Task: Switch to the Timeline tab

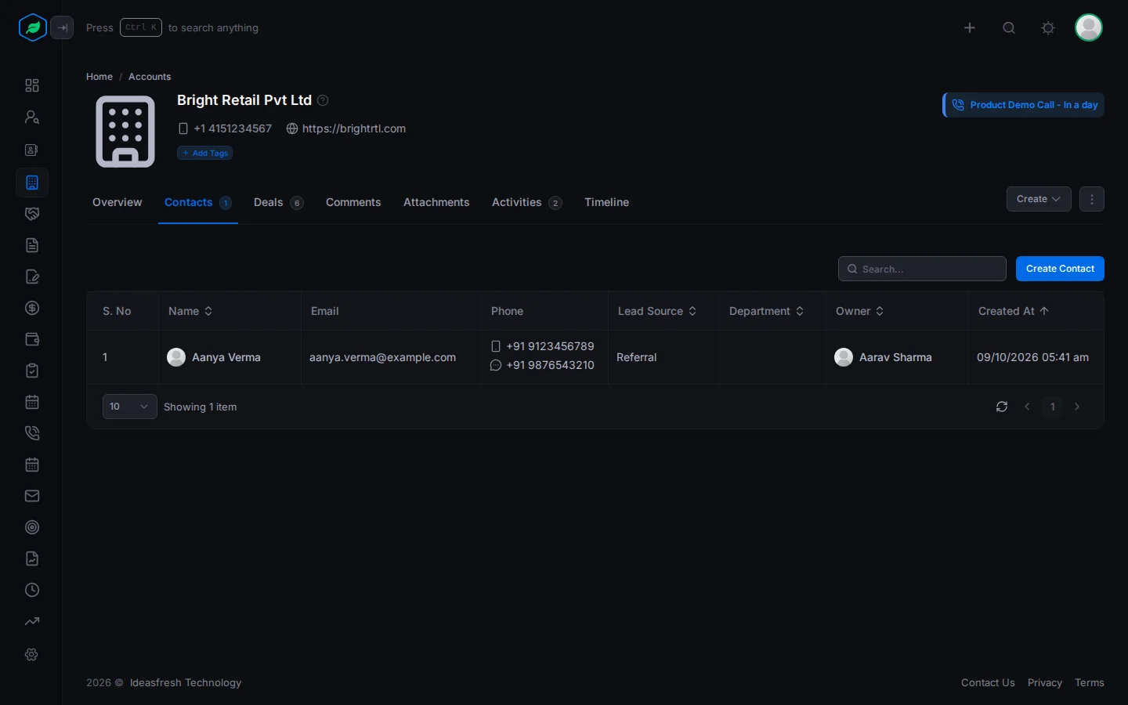Action: tap(606, 202)
